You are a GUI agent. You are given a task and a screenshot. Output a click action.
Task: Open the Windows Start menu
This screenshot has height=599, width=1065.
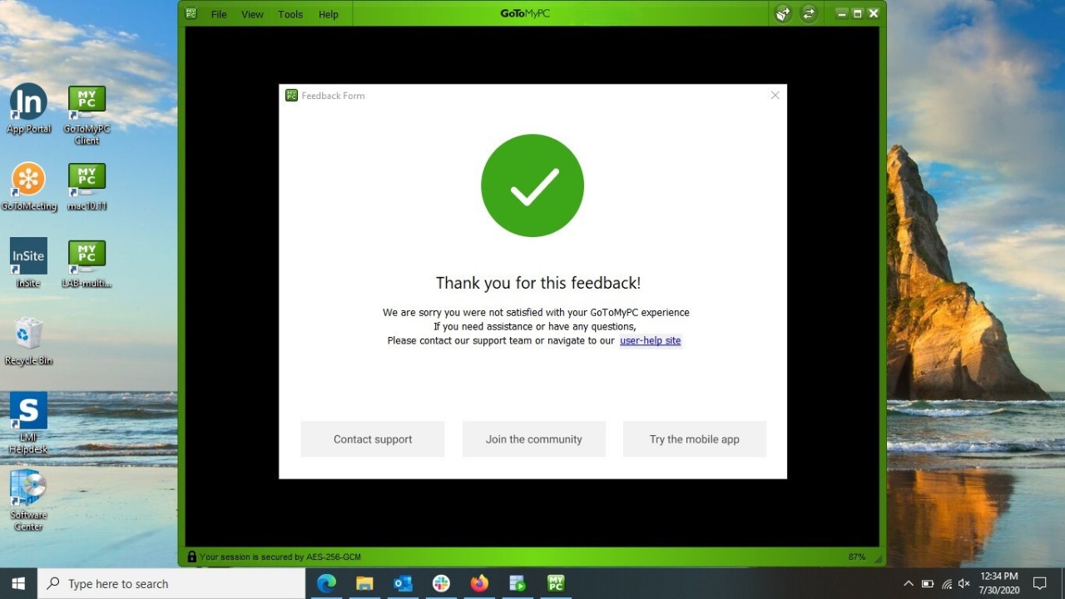click(18, 583)
